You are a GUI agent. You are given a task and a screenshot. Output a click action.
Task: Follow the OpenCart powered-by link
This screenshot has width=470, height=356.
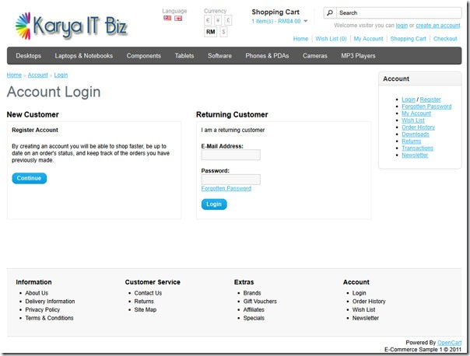[x=449, y=343]
